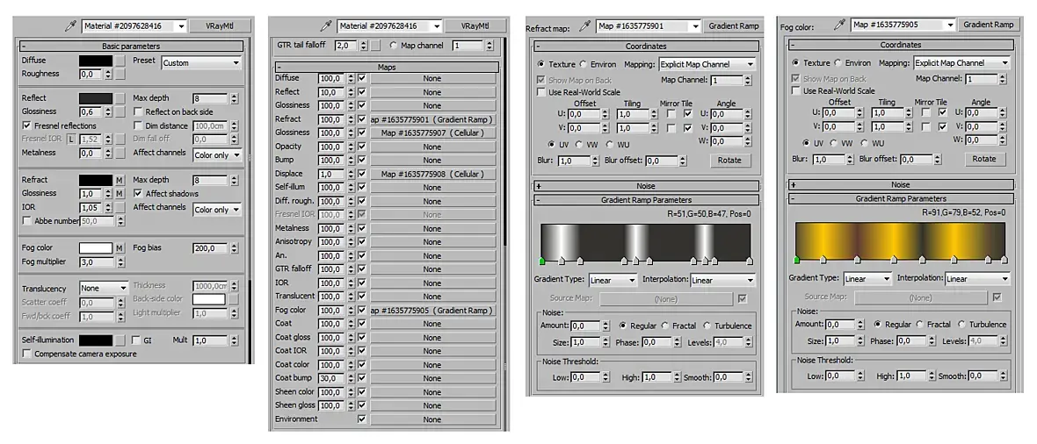
Task: Toggle Affect shadows checkbox
Action: tap(138, 194)
